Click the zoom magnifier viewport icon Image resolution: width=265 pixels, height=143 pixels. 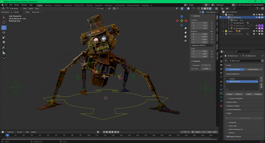click(186, 28)
